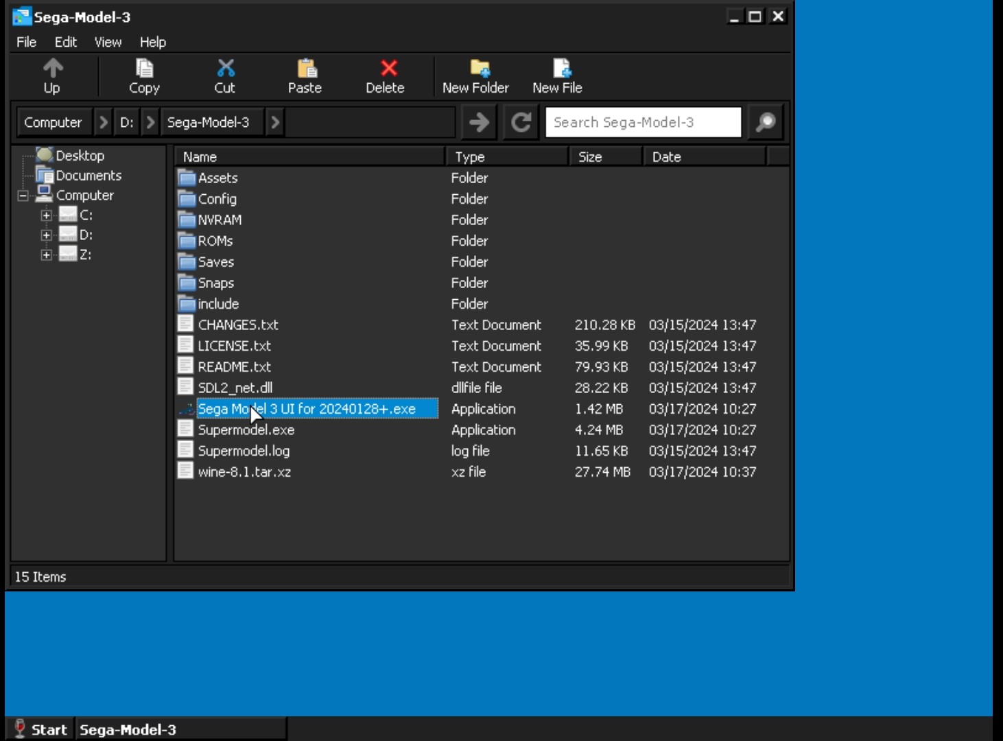Click the Computer breadcrumb button
This screenshot has height=741, width=1003.
[x=54, y=122]
